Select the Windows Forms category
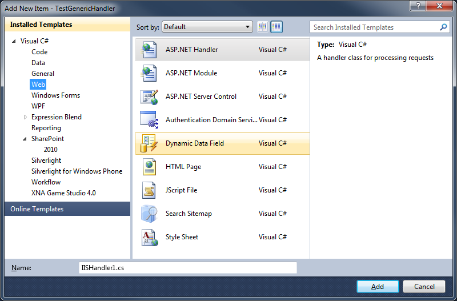Image resolution: width=457 pixels, height=301 pixels. coord(55,95)
